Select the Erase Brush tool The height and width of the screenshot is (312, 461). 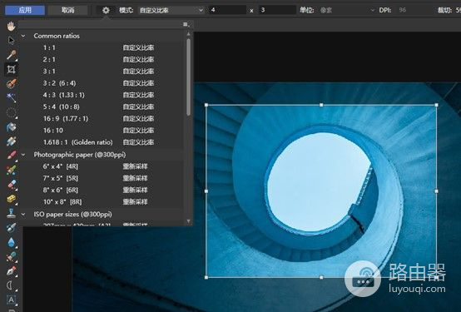pos(11,185)
